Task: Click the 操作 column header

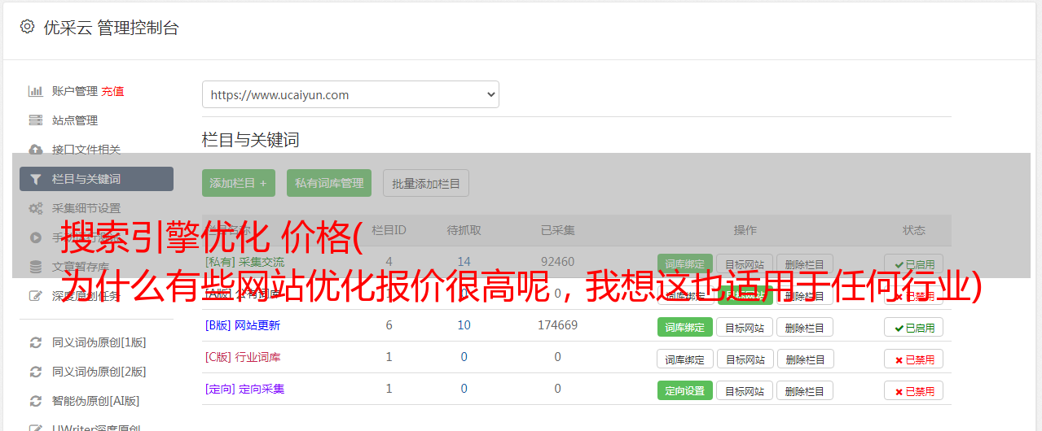Action: (745, 230)
